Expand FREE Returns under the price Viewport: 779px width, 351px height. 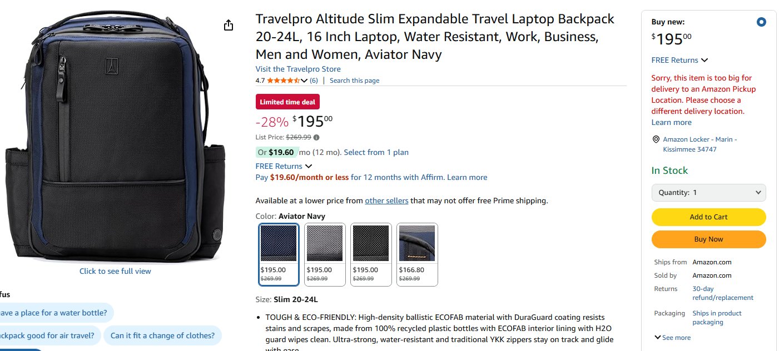[284, 166]
